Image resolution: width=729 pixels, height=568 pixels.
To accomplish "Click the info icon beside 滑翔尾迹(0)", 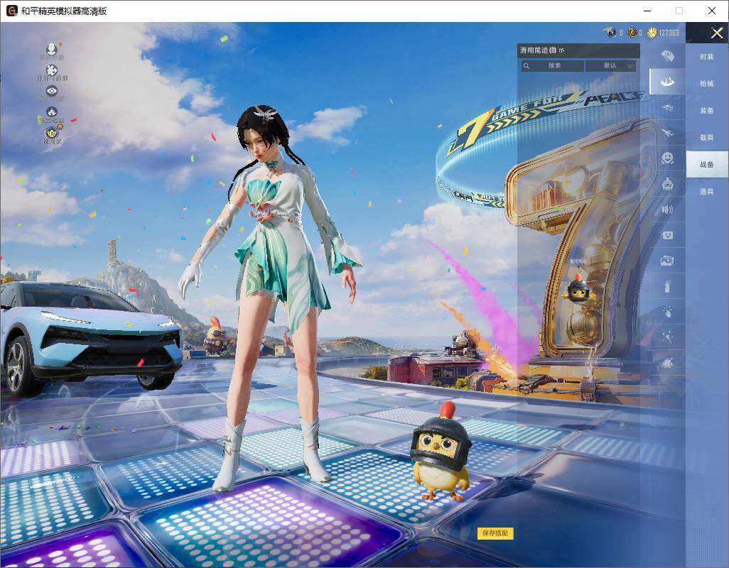I will point(561,50).
